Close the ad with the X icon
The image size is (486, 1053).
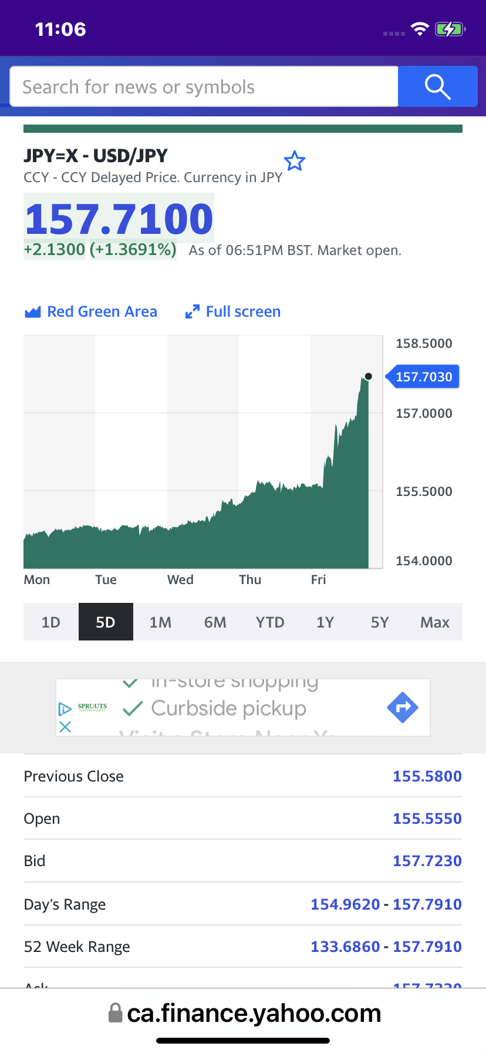pyautogui.click(x=65, y=727)
